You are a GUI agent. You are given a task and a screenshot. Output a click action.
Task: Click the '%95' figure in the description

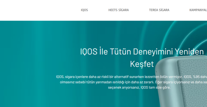tap(197, 77)
